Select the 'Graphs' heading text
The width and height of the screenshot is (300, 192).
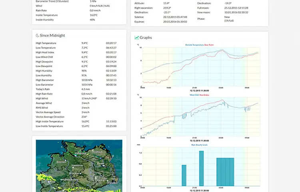(x=146, y=38)
